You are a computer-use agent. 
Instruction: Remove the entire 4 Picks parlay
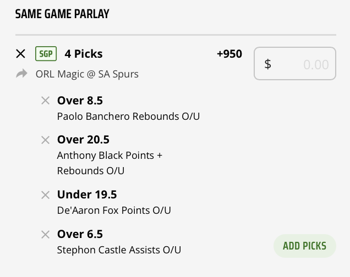click(x=21, y=54)
